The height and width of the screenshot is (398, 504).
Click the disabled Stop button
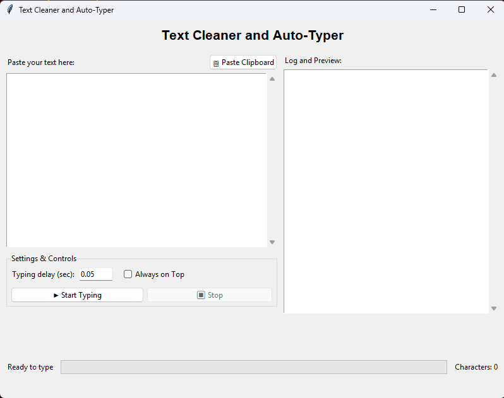point(210,295)
